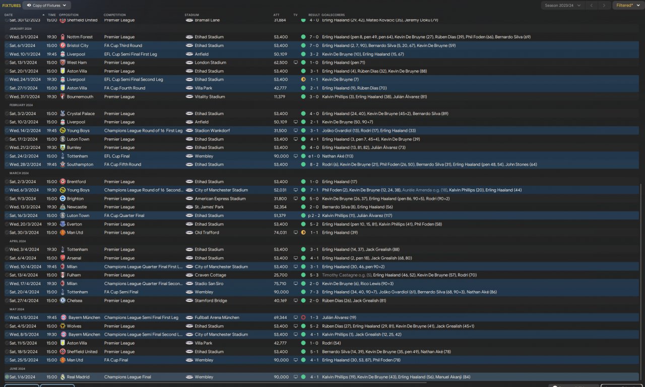
Task: Sort fixtures by the Result column
Action: (x=314, y=15)
